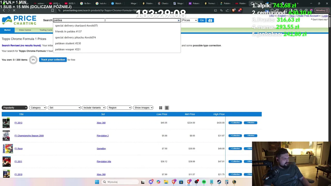Click the Go search button
Image resolution: width=331 pixels, height=186 pixels.
pyautogui.click(x=202, y=20)
